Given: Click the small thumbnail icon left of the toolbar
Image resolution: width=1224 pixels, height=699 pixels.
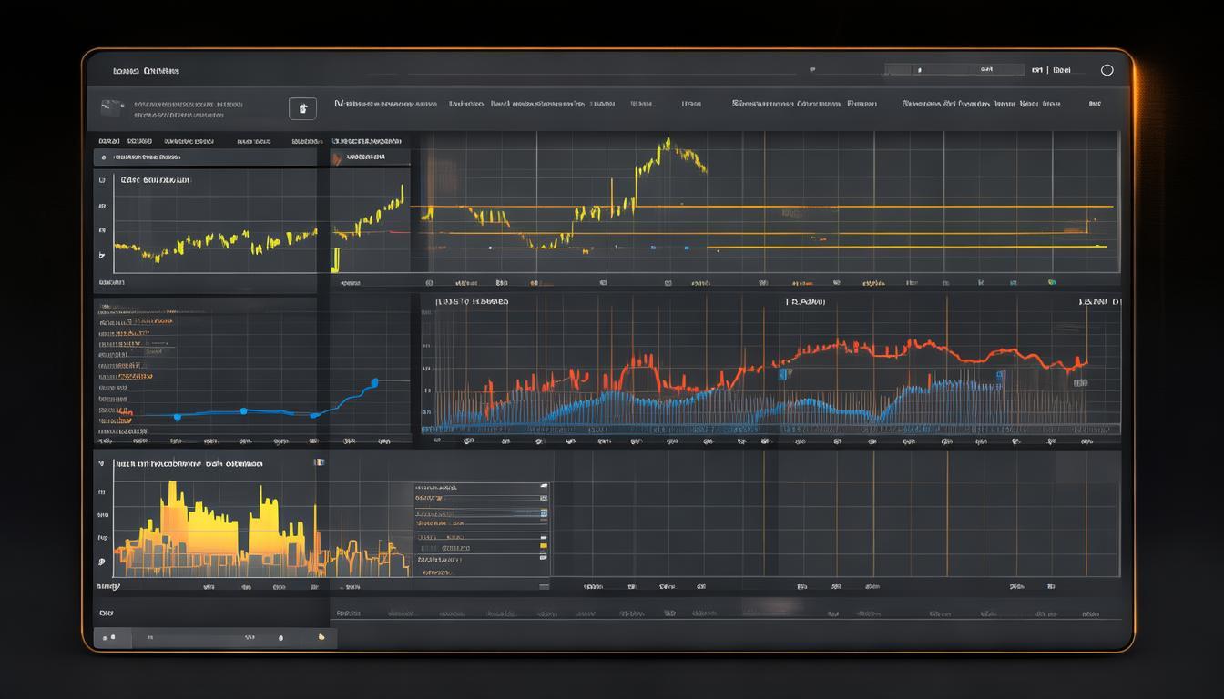Looking at the screenshot, I should point(112,106).
